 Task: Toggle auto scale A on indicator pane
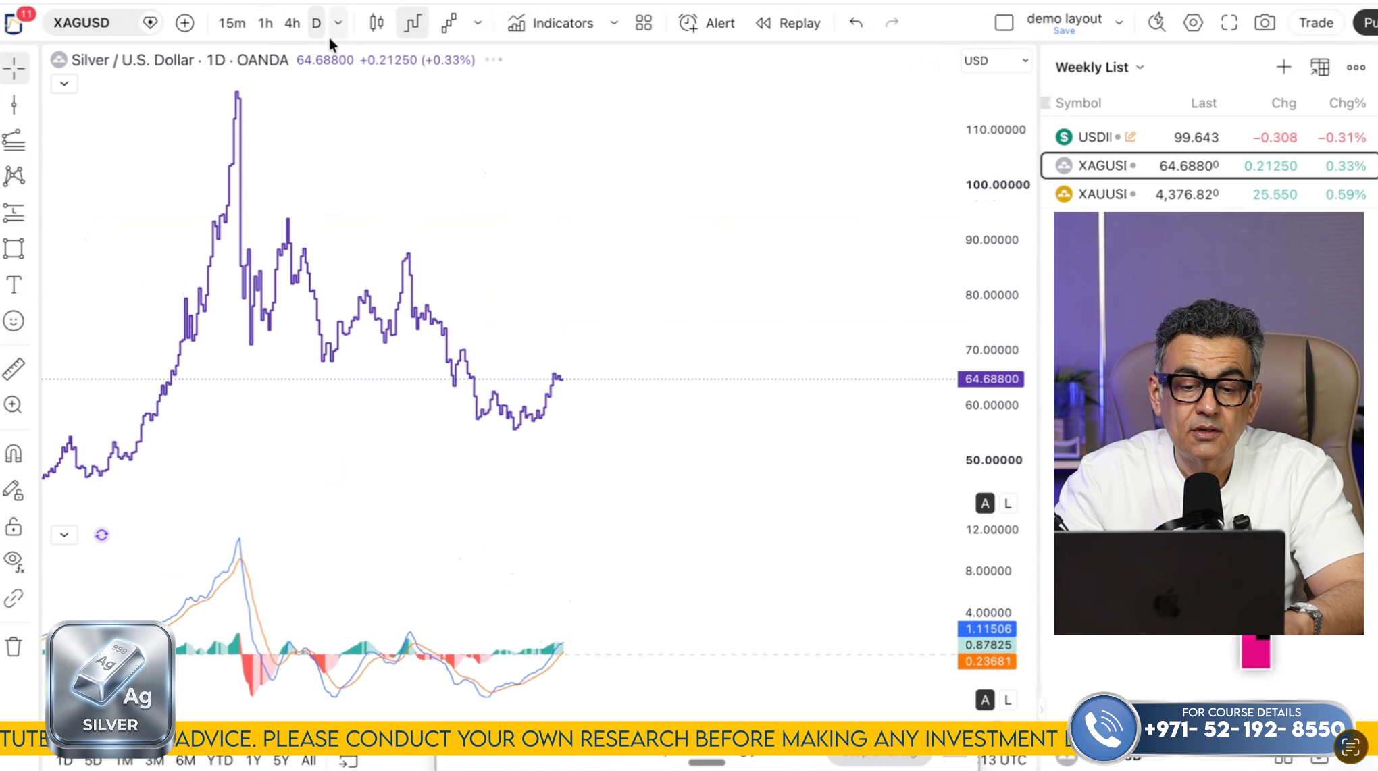pos(985,700)
